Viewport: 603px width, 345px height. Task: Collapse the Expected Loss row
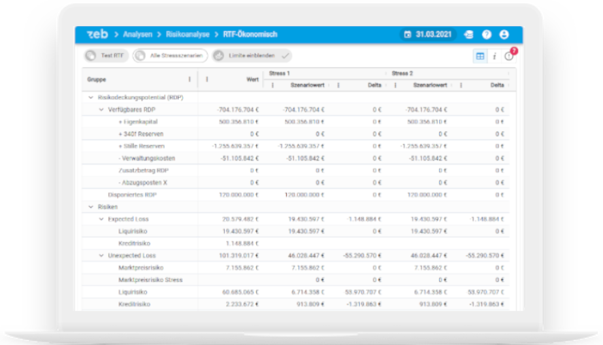click(x=101, y=219)
